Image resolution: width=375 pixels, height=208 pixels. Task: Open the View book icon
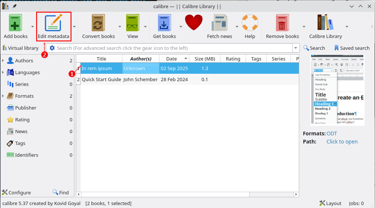tap(132, 23)
